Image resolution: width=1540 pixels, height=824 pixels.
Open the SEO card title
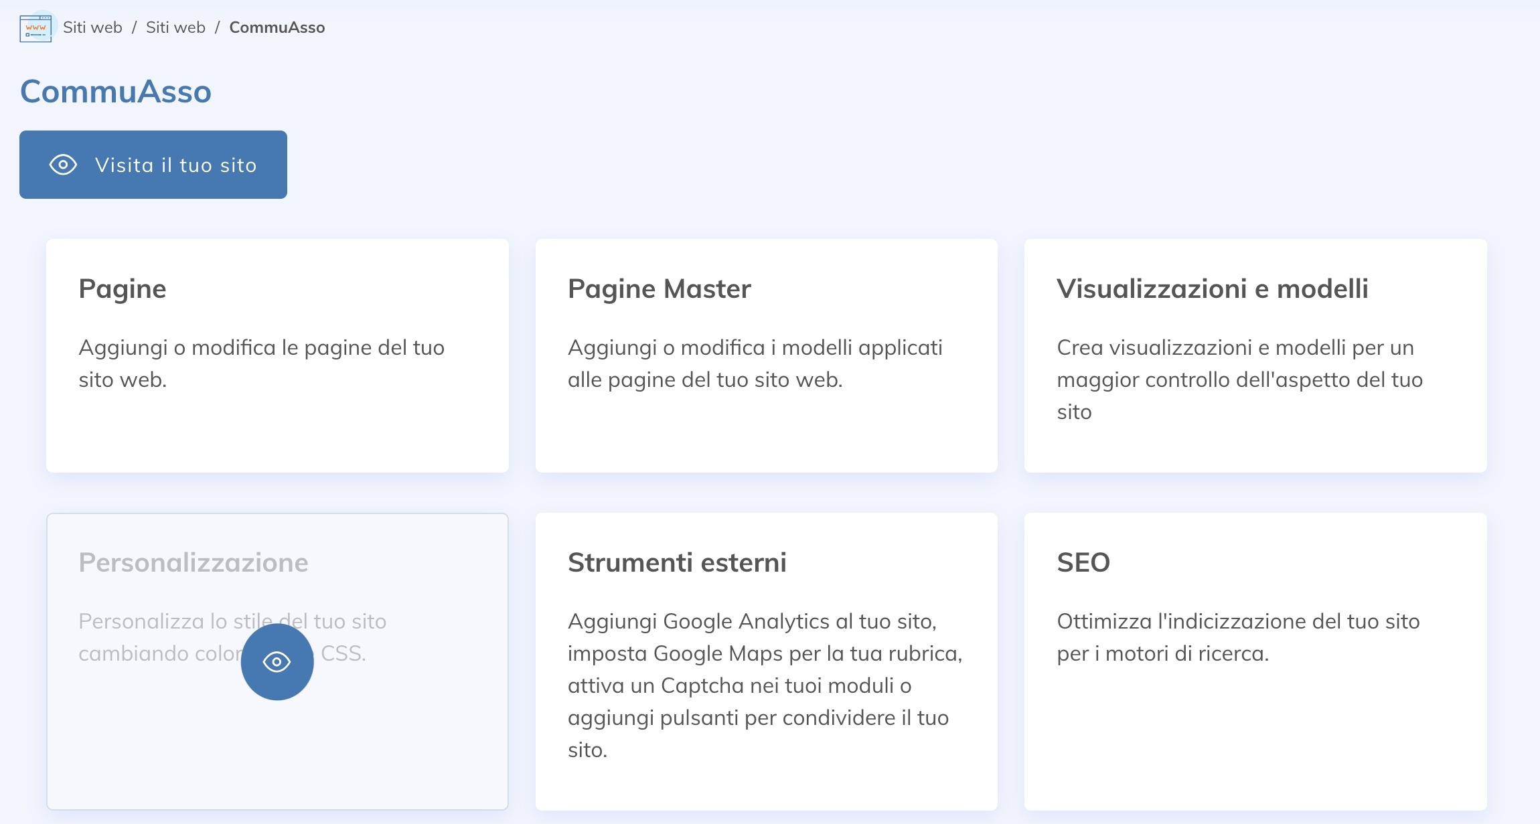tap(1083, 563)
